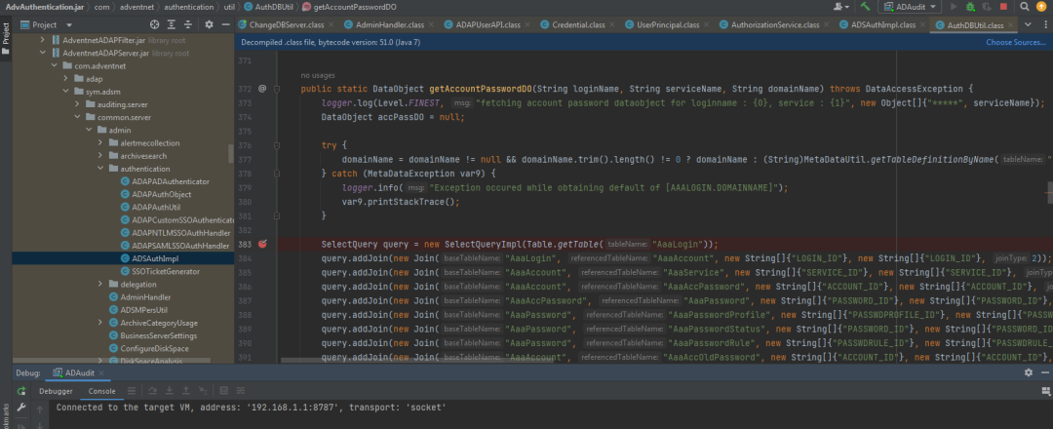
Task: Expand the delegation package folder
Action: (x=99, y=284)
